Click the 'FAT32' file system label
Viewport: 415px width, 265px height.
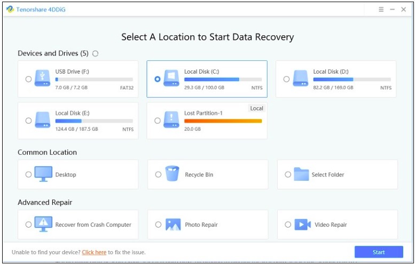coord(127,88)
